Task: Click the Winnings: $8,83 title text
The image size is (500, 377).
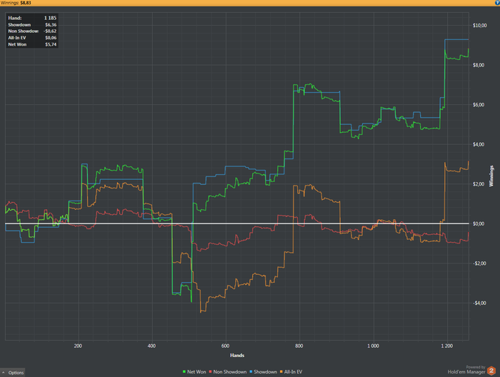Action: [16, 3]
